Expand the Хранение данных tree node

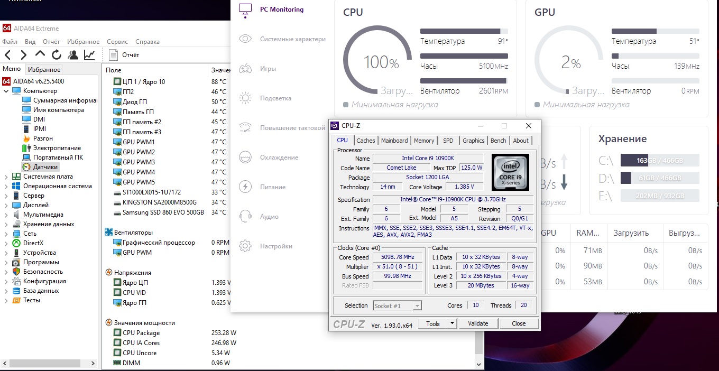pyautogui.click(x=6, y=224)
